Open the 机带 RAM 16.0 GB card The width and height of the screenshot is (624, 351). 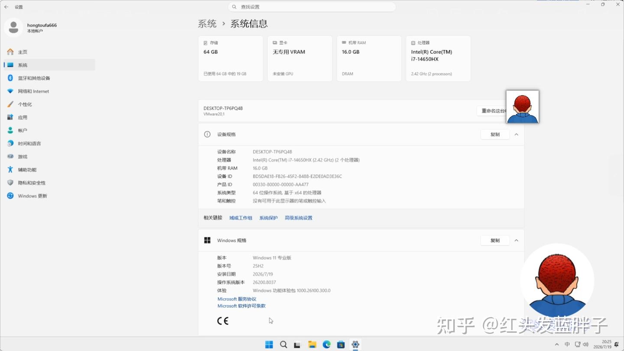369,58
